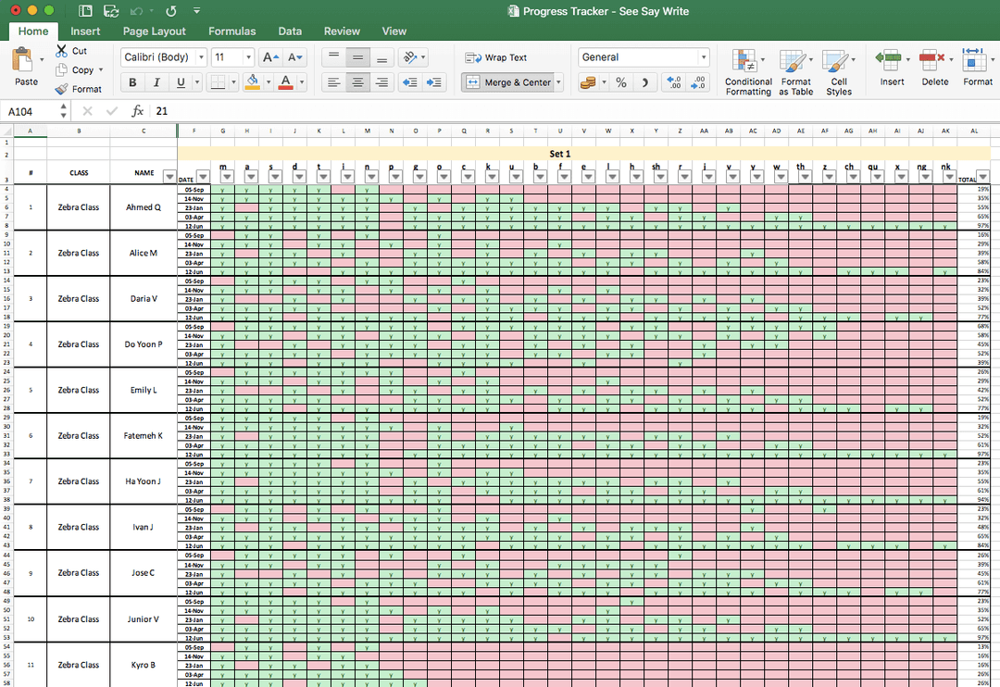Viewport: 1000px width, 687px height.
Task: Toggle Italic formatting
Action: coord(156,82)
